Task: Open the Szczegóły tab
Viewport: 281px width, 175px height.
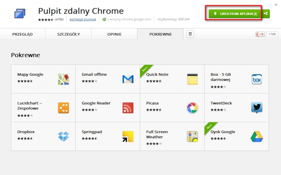Action: (68, 34)
